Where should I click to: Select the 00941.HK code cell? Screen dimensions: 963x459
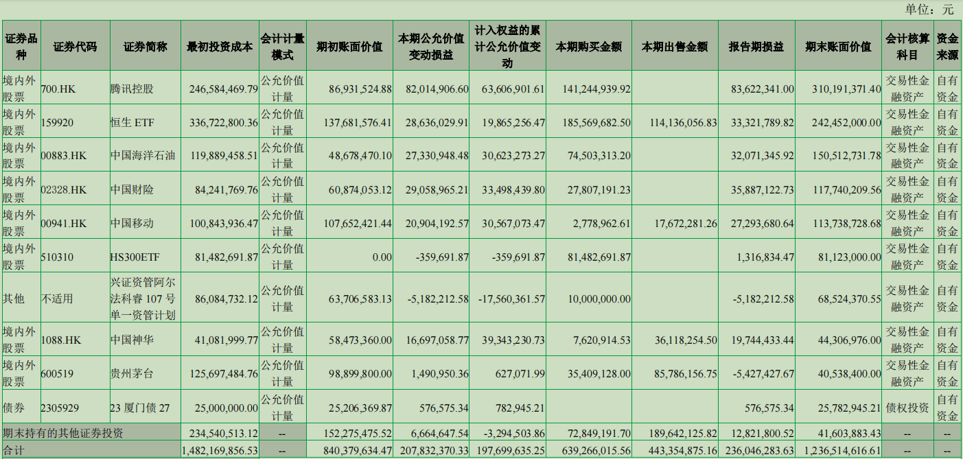76,222
